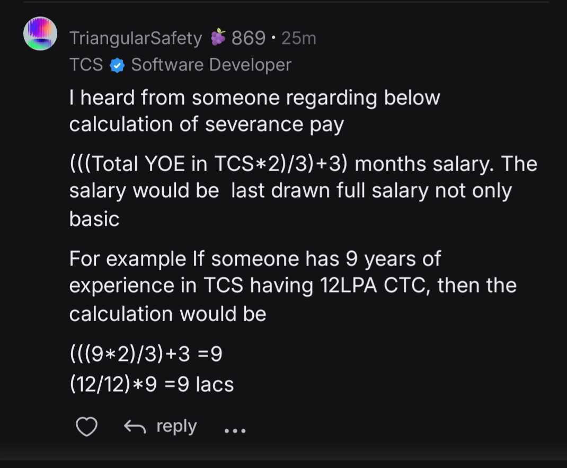This screenshot has height=468, width=567.
Task: Click the blue verified badge next to TCS
Action: point(117,65)
